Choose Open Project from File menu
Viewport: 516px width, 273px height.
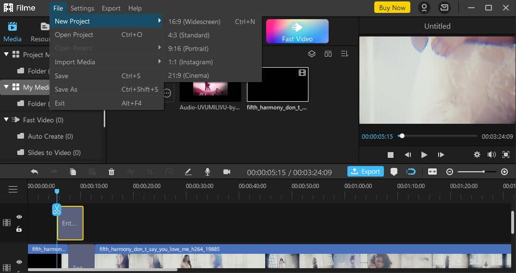[106, 35]
